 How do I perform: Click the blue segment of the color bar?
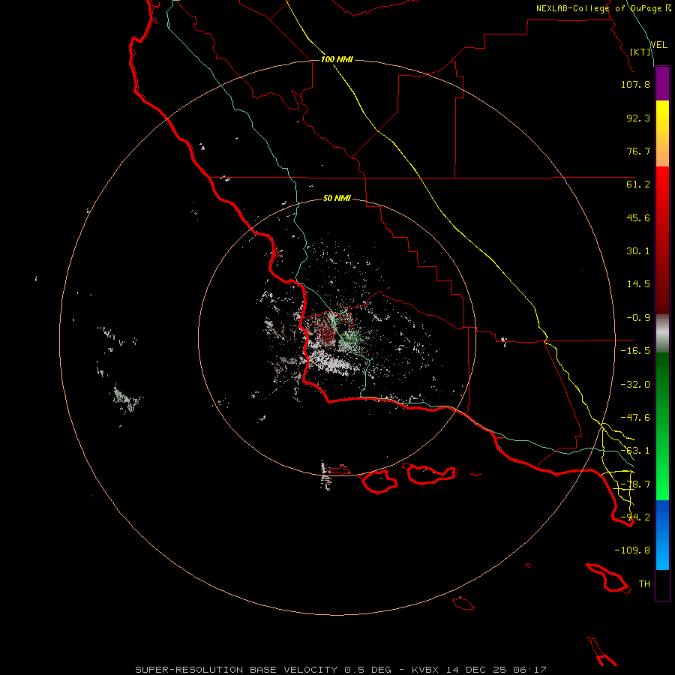tap(662, 535)
